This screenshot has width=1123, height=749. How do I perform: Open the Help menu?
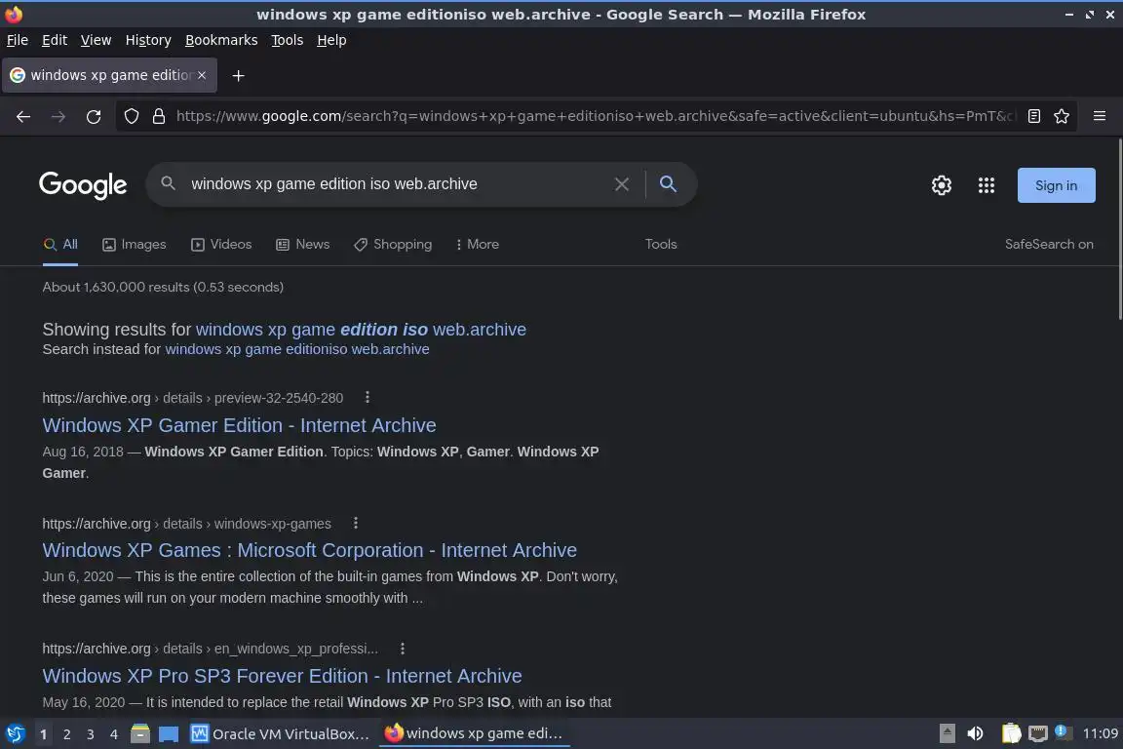coord(331,40)
